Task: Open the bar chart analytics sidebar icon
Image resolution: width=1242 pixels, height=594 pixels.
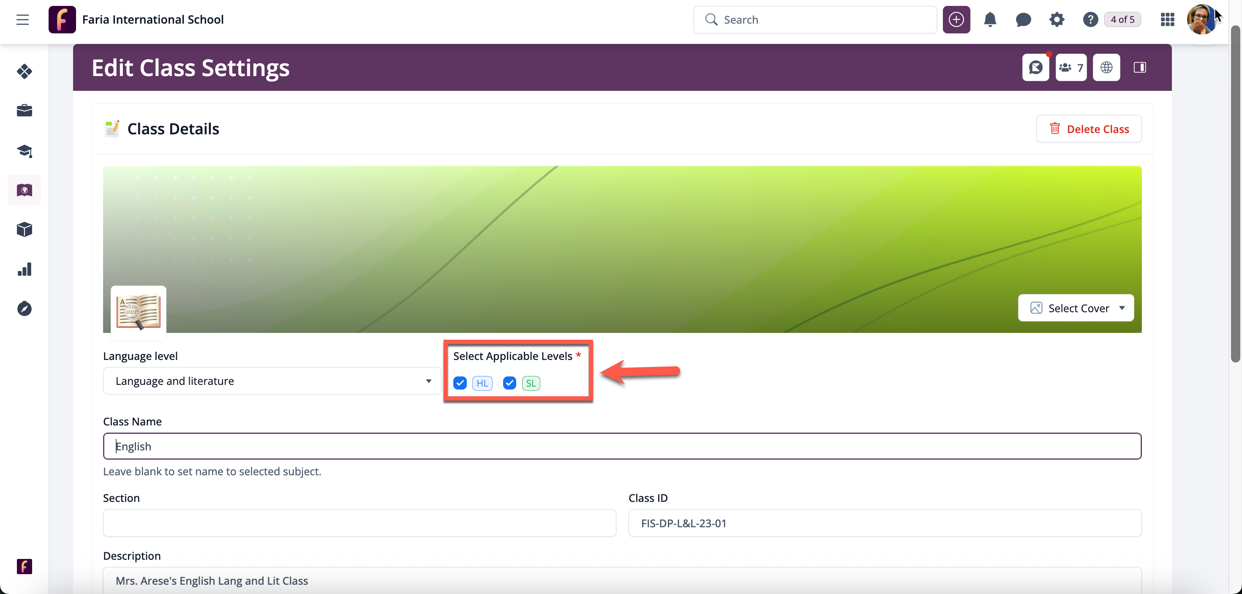Action: tap(24, 269)
